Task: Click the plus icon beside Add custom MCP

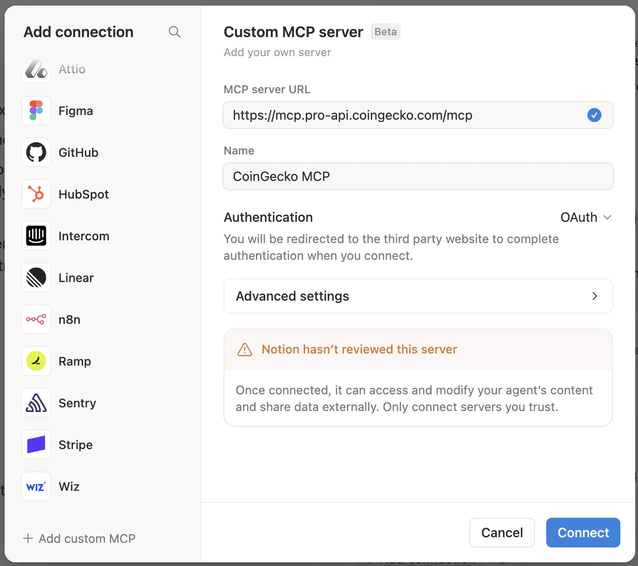Action: pos(28,538)
